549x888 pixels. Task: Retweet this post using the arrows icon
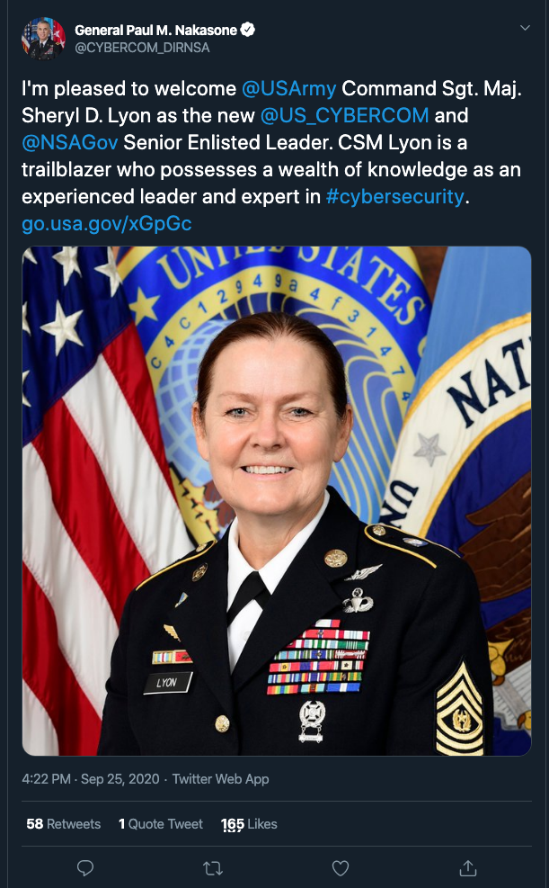[213, 867]
